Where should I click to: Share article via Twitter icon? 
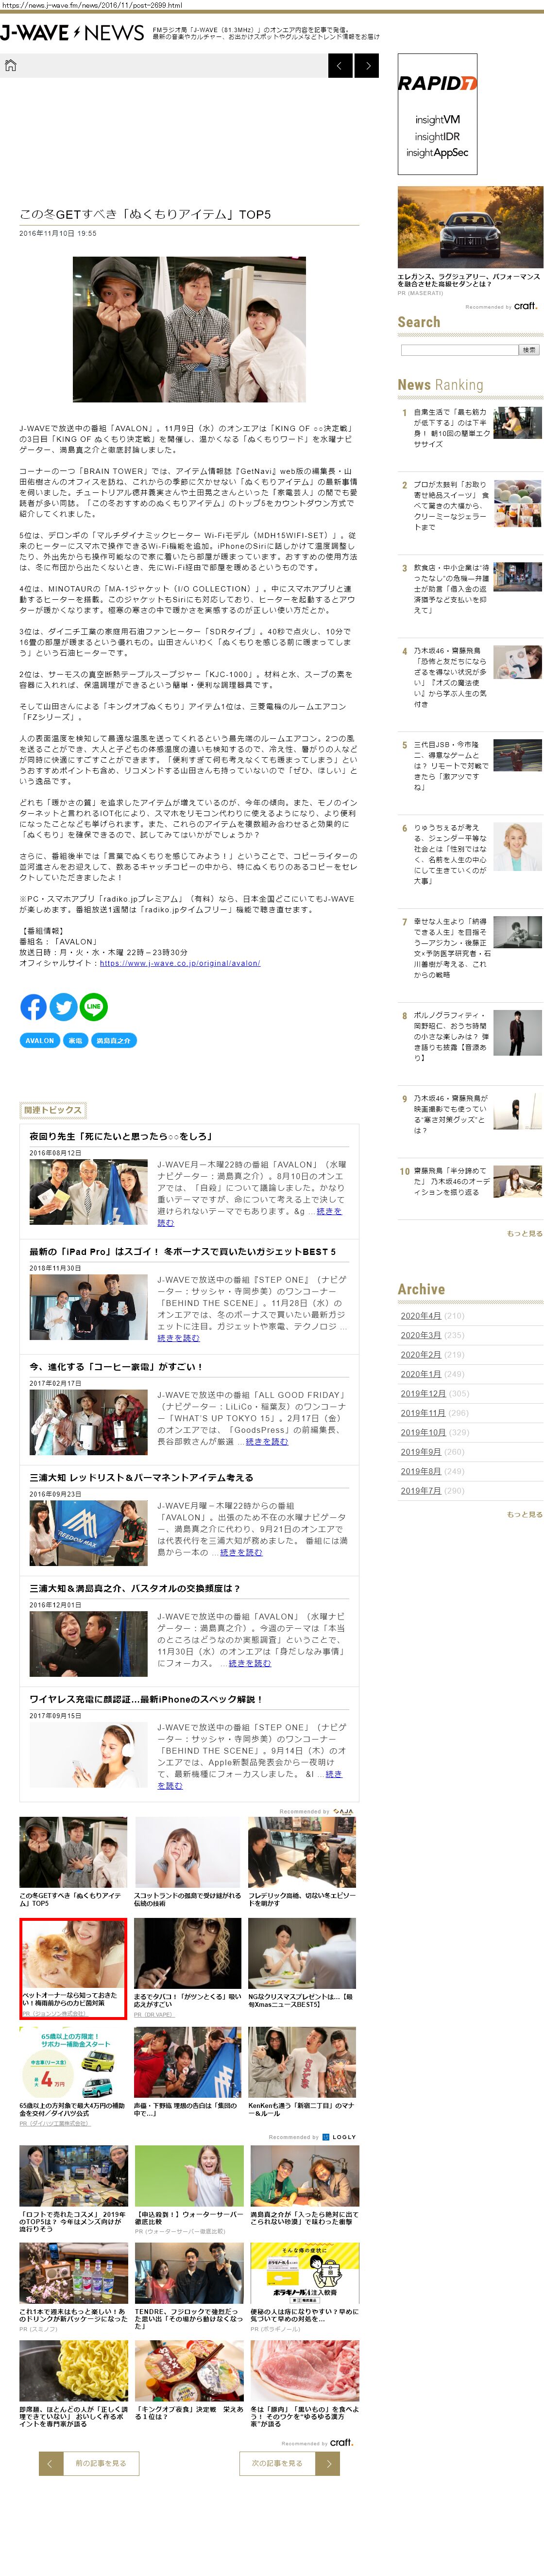[63, 1006]
